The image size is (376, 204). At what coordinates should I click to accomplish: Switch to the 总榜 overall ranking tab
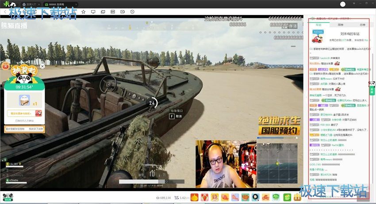point(362,25)
